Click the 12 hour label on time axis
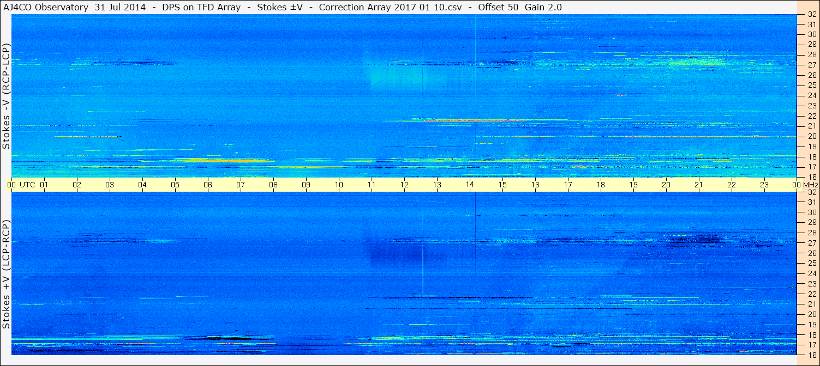 click(x=404, y=185)
